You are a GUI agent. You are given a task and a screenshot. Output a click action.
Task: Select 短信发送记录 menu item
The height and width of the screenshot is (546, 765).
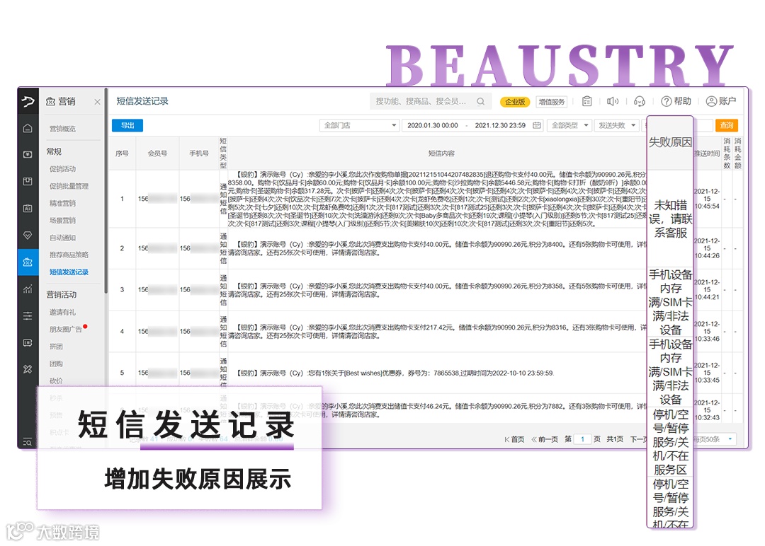tap(69, 272)
